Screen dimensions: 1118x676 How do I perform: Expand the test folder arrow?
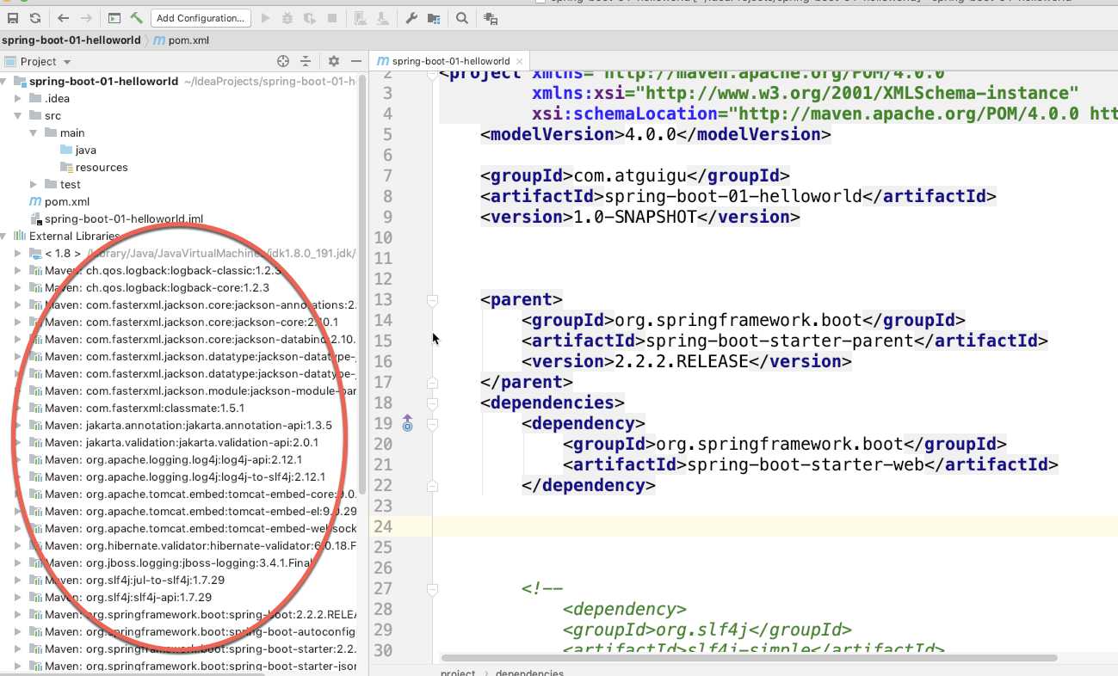click(x=34, y=184)
